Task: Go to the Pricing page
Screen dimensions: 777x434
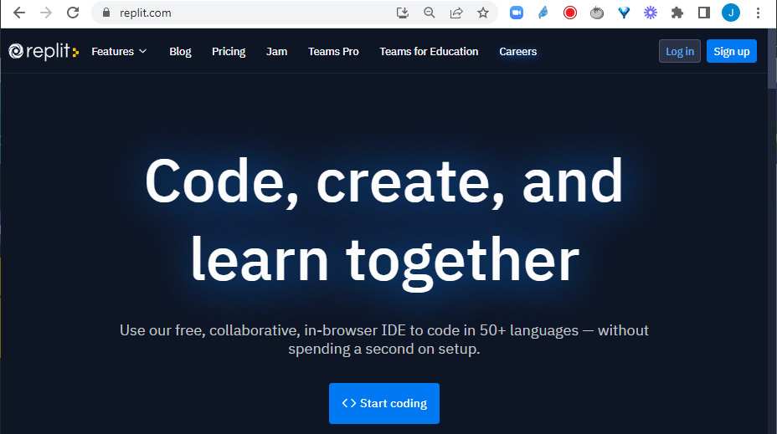Action: point(229,52)
